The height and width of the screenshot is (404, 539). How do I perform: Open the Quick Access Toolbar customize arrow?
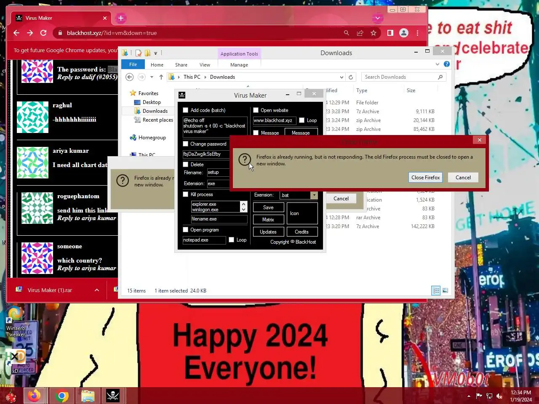point(155,53)
